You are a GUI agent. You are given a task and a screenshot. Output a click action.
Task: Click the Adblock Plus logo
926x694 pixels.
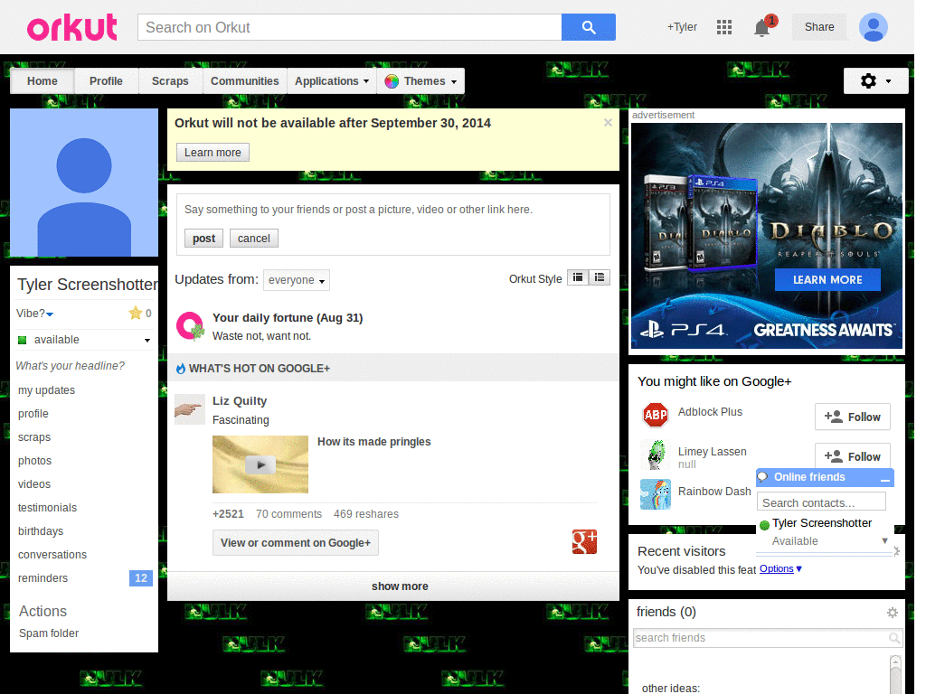(655, 416)
